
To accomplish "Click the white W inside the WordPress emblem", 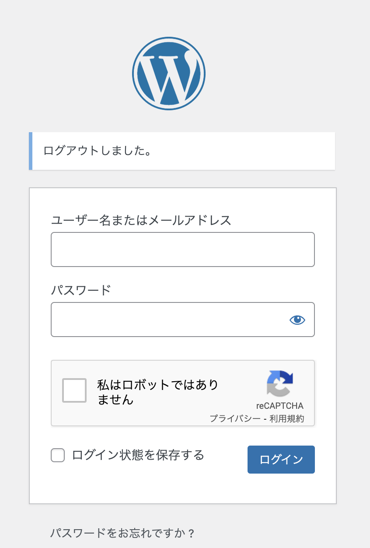I will (169, 74).
